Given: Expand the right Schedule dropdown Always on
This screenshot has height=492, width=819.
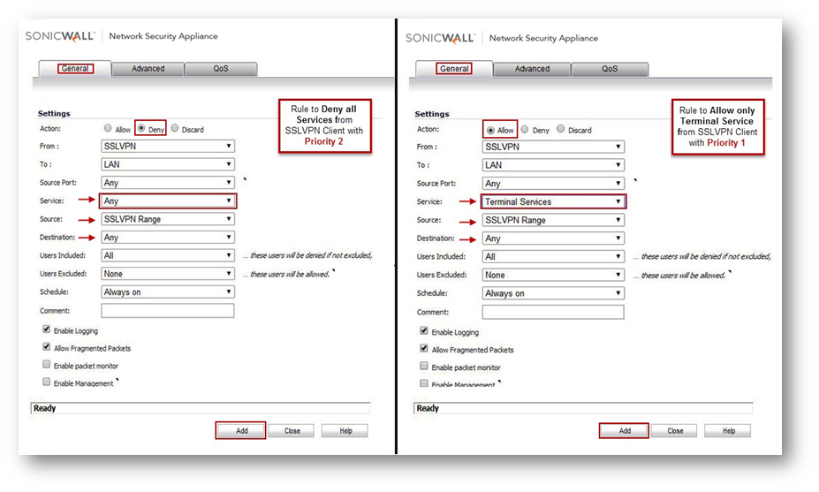Looking at the screenshot, I should 553,293.
